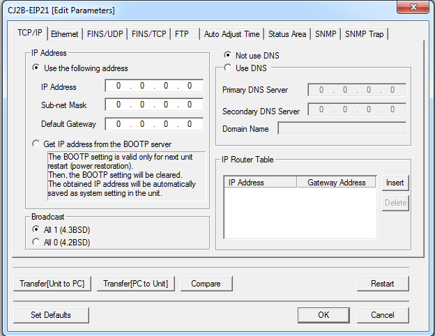Click the IP Address input field

[154, 86]
